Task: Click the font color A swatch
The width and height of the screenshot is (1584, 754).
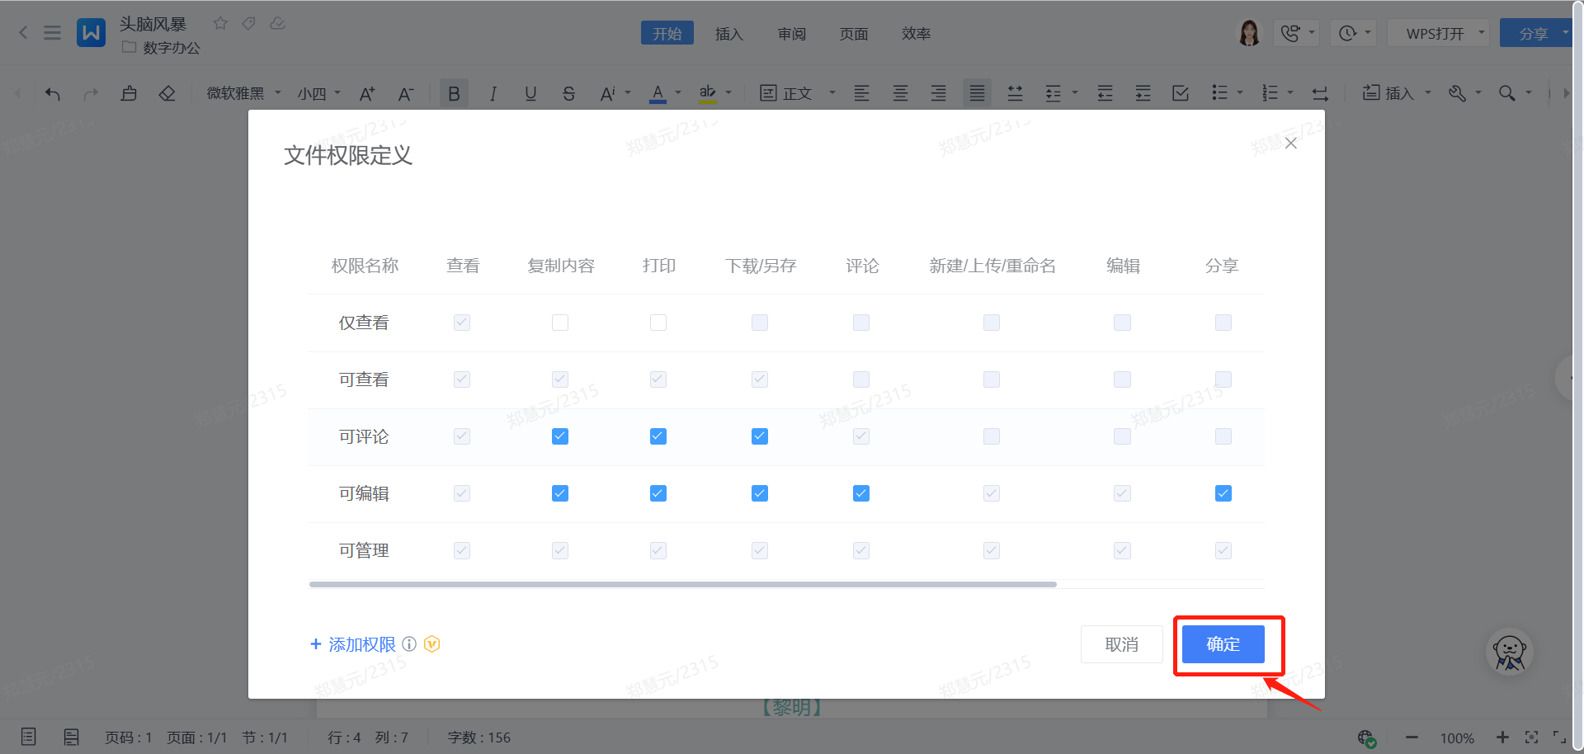Action: (658, 93)
